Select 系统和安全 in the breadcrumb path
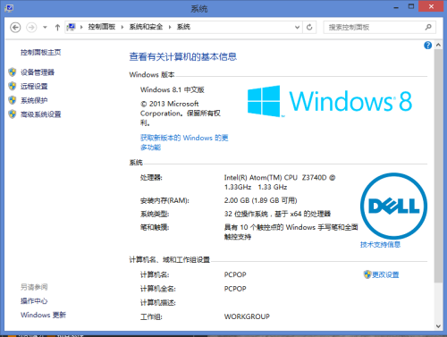 click(146, 27)
